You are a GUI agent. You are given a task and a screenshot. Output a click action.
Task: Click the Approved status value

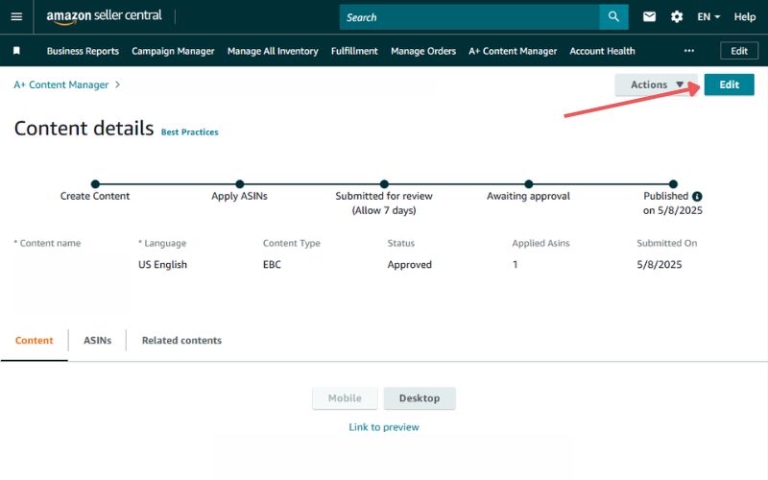pyautogui.click(x=410, y=265)
